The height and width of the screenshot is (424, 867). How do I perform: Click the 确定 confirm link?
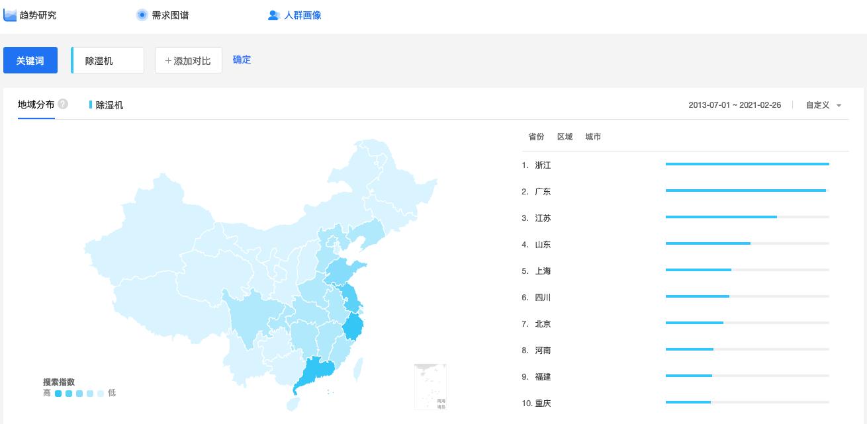242,60
